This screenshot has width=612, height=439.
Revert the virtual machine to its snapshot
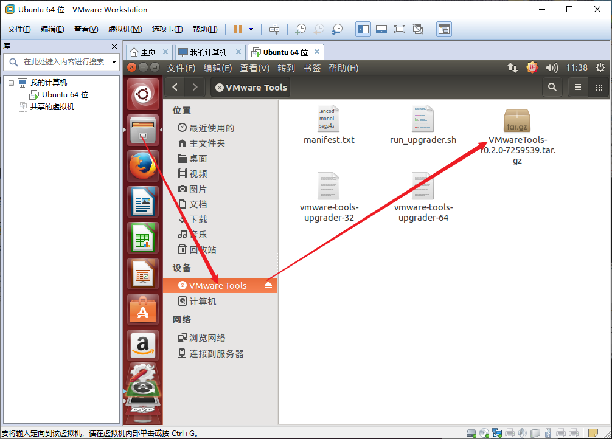pos(318,29)
